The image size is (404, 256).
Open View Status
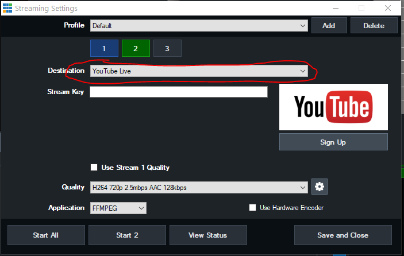point(208,235)
